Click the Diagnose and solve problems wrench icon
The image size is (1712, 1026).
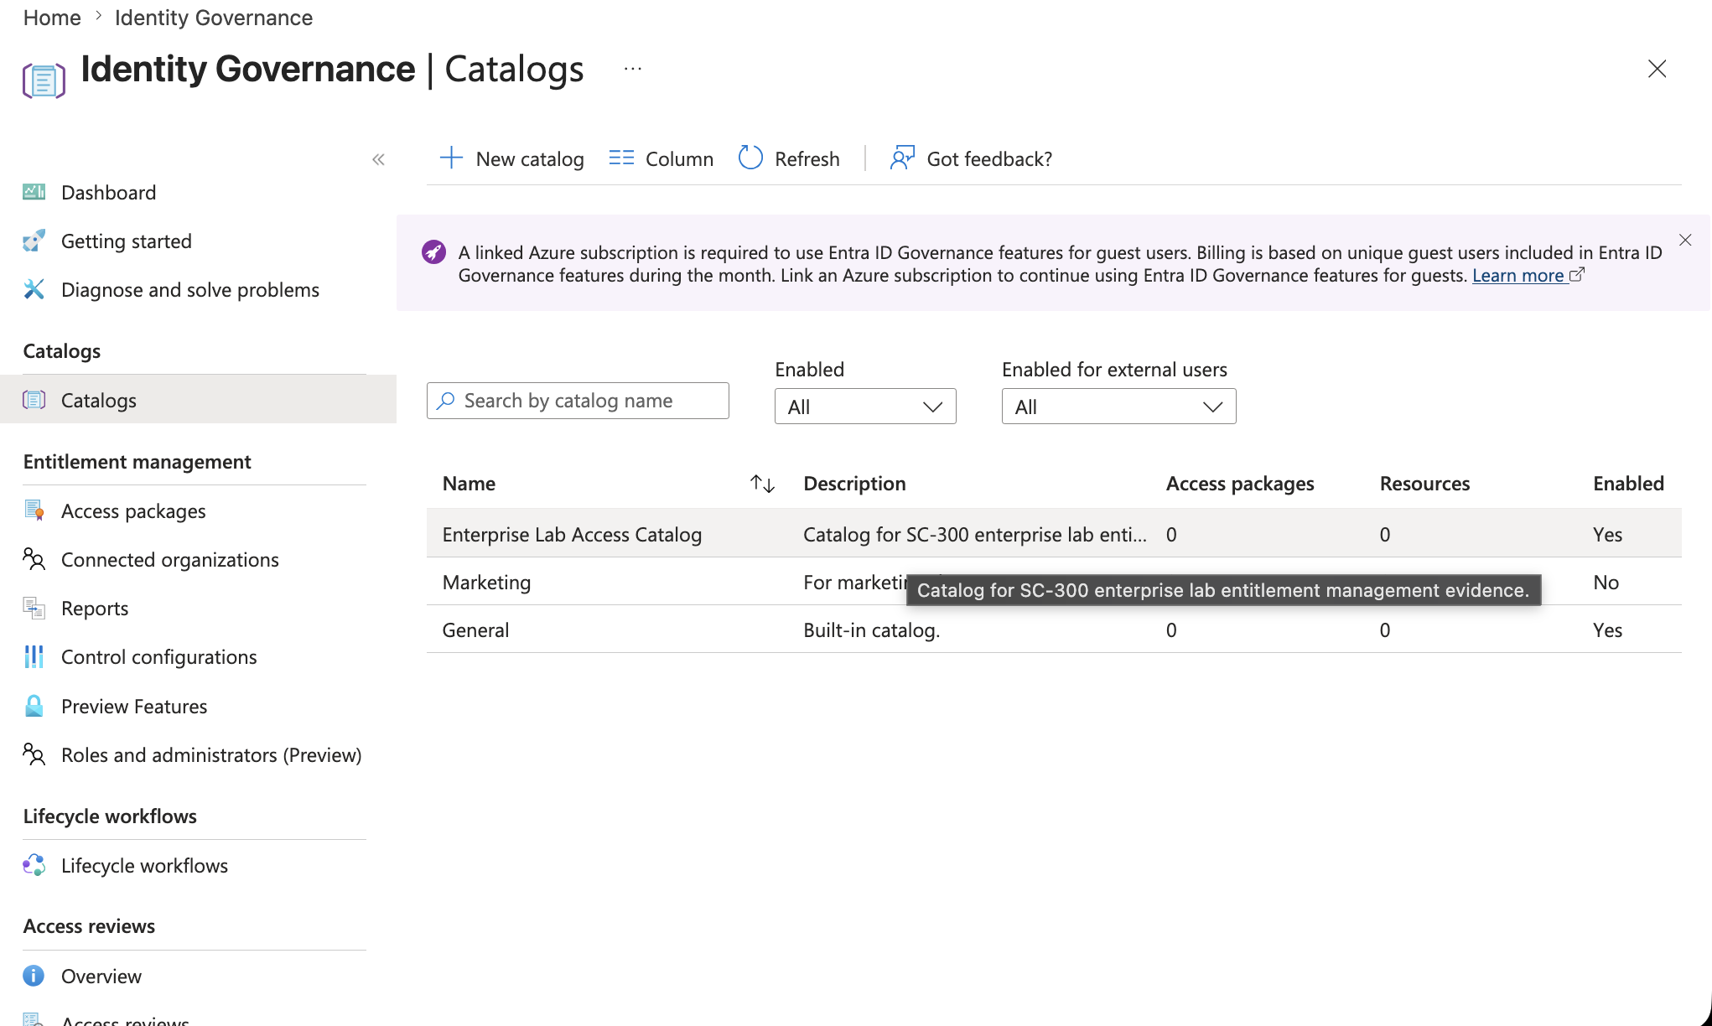point(34,289)
